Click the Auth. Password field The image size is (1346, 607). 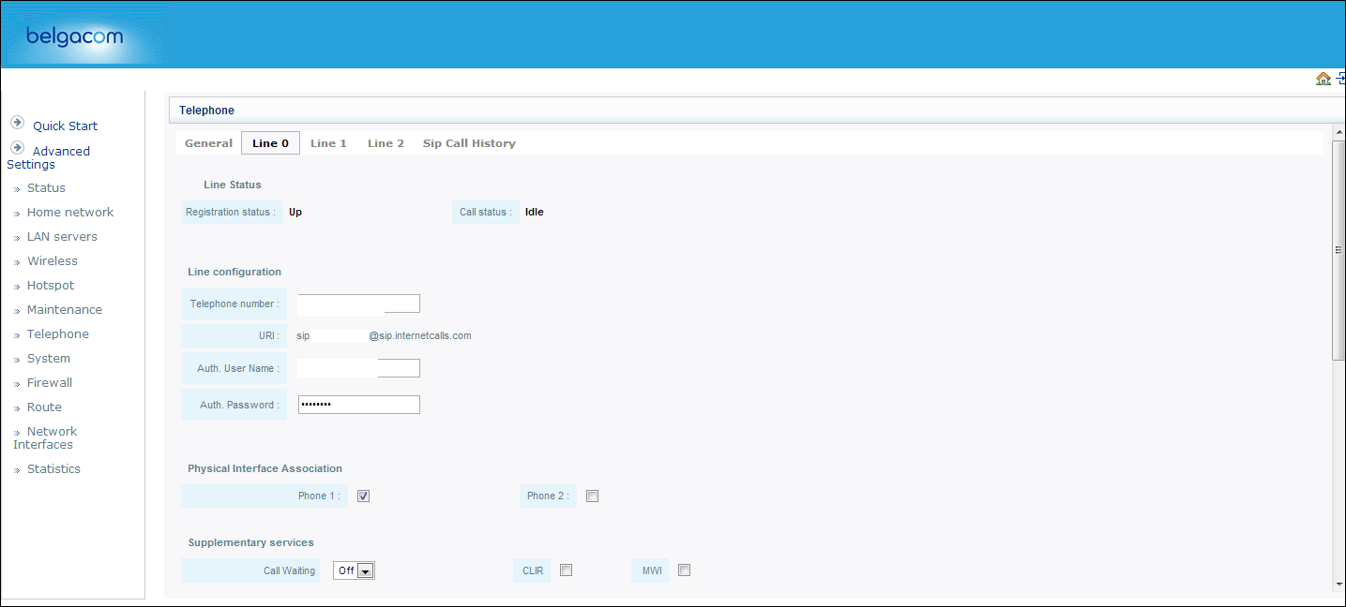click(358, 405)
